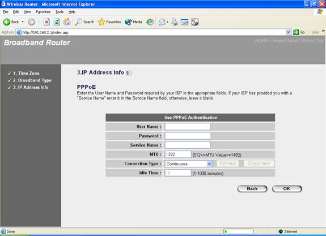Click the MTU value field
Image resolution: width=326 pixels, height=236 pixels.
coord(178,154)
